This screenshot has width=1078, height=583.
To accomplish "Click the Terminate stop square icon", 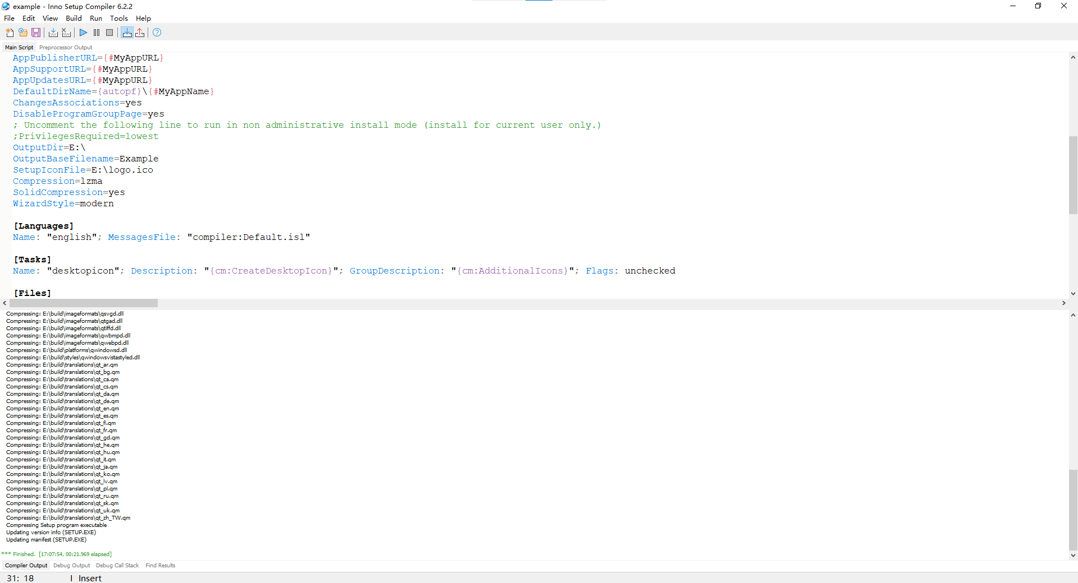I will click(109, 33).
